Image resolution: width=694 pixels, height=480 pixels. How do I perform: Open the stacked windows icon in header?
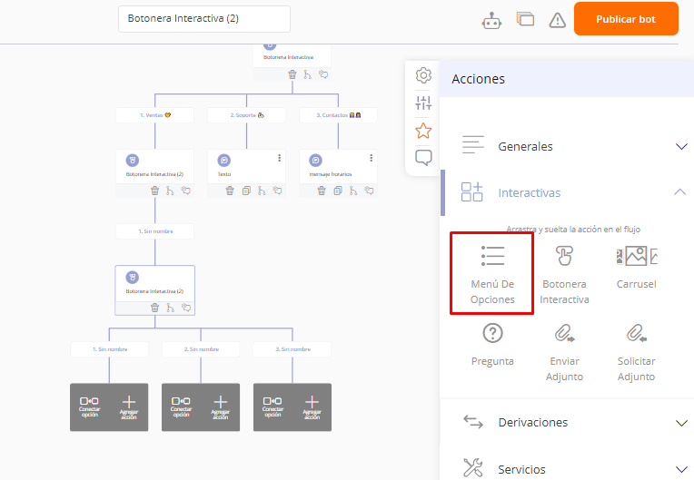coord(525,19)
